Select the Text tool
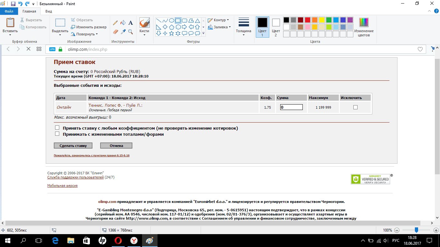 tap(131, 23)
